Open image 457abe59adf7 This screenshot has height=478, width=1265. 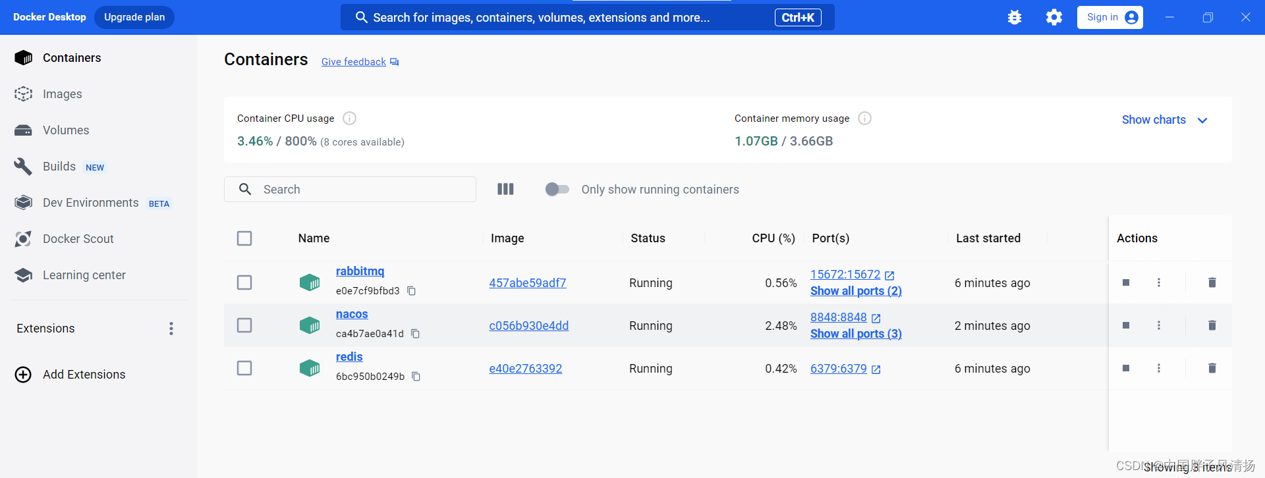pyautogui.click(x=528, y=283)
